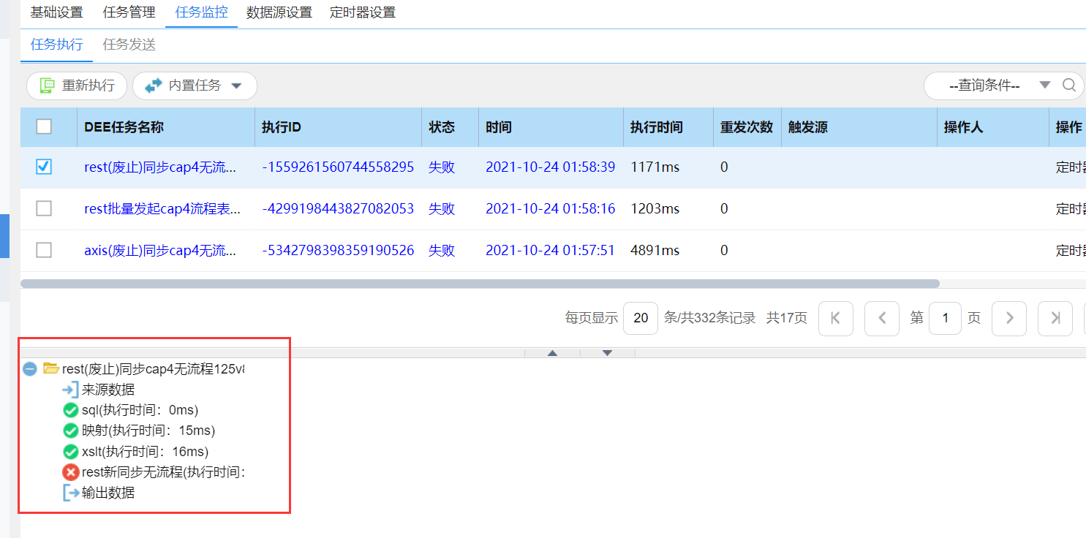Go to the first page of records

pyautogui.click(x=836, y=318)
